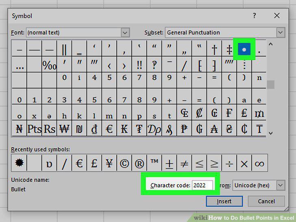Image resolution: width=296 pixels, height=222 pixels.
Task: Select the new shekel ₪ symbol
Action: click(x=79, y=128)
